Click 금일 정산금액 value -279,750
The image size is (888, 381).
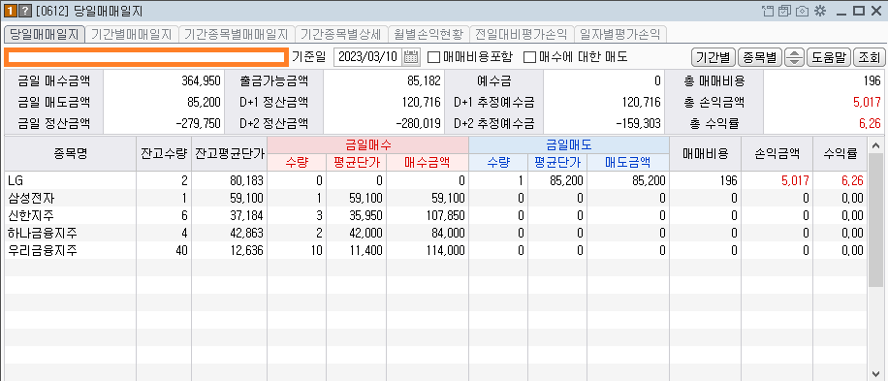coord(197,123)
